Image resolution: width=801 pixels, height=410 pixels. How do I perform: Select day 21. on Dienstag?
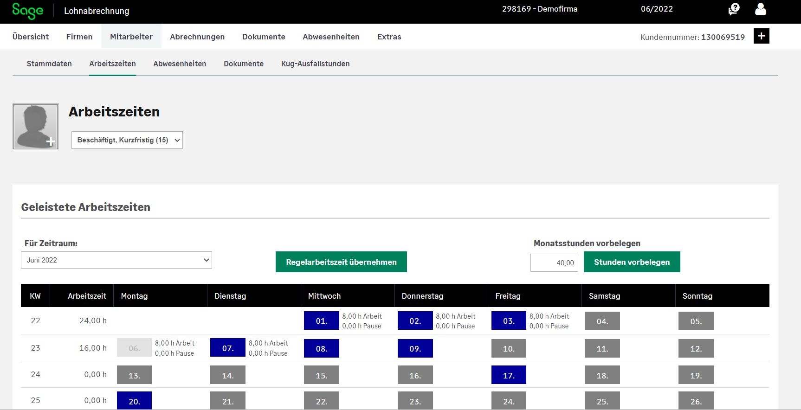tap(228, 401)
